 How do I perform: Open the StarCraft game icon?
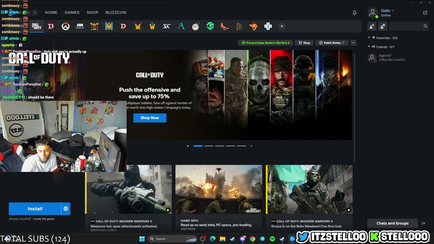[166, 26]
